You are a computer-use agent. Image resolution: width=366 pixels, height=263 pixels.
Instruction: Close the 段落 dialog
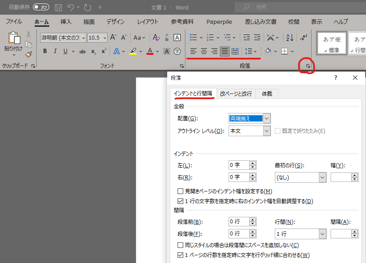point(355,78)
